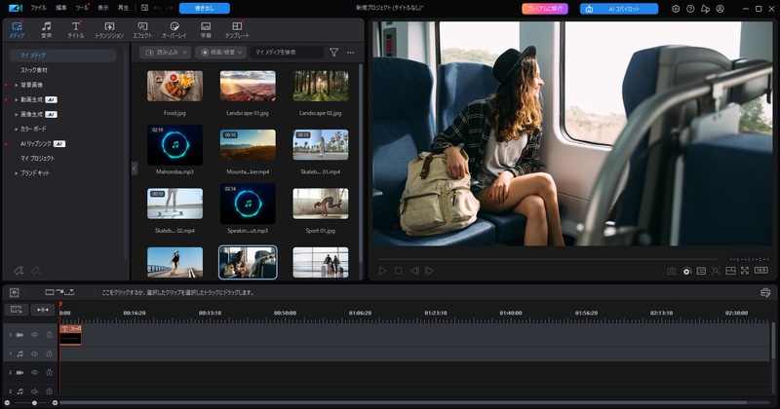780x409 pixels.
Task: Open the オーバーレイ (Overlay) room
Action: point(174,29)
